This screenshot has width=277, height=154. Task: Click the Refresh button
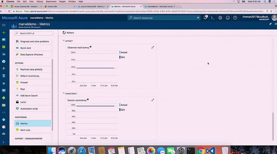68,33
